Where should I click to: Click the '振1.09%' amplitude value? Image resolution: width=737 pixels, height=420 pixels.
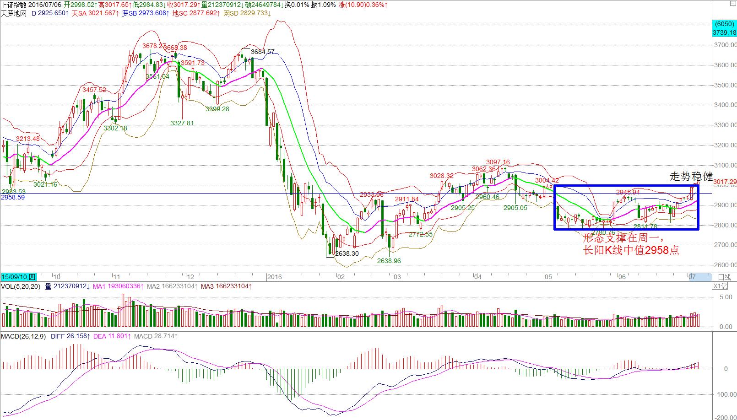(324, 5)
